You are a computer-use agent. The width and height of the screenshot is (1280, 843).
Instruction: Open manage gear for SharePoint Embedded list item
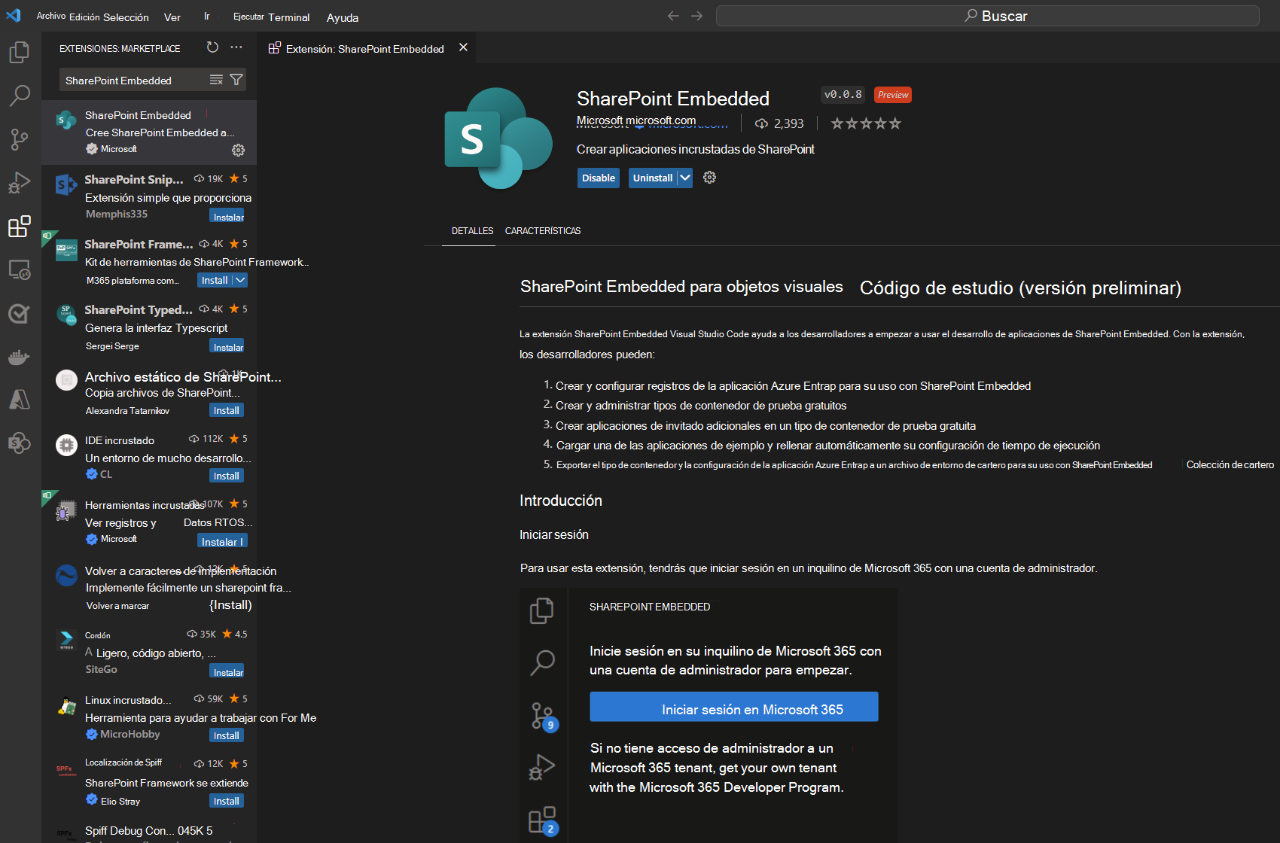pyautogui.click(x=239, y=151)
